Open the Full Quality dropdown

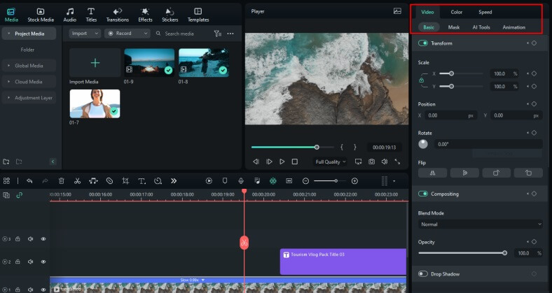click(331, 162)
